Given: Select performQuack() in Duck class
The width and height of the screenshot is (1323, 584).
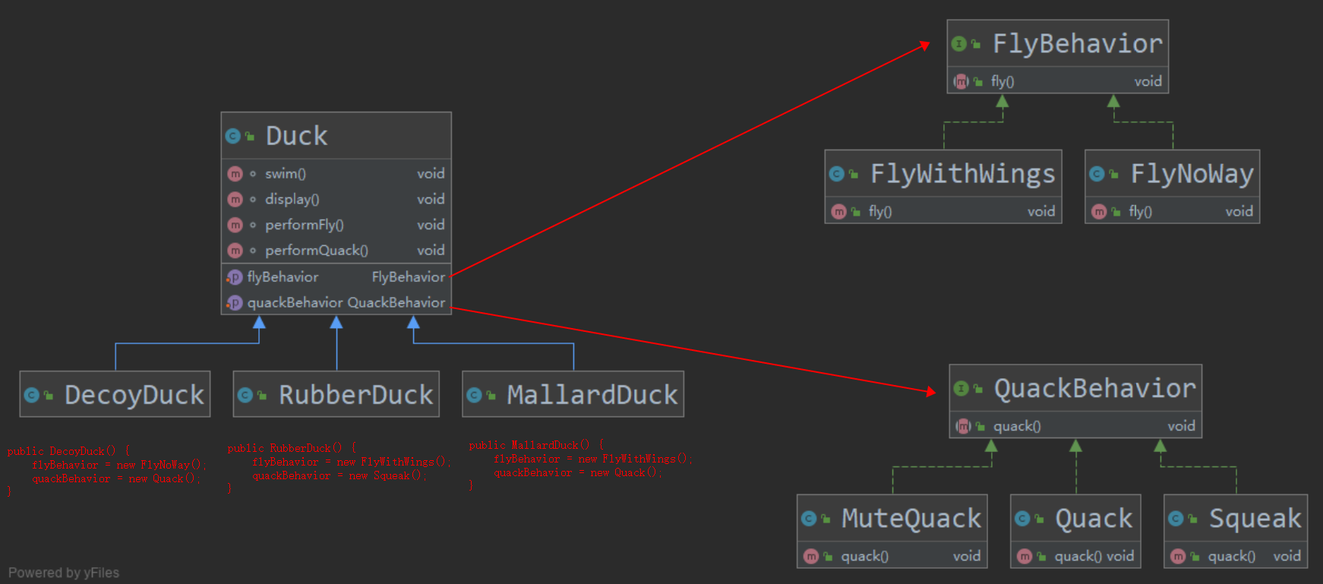Looking at the screenshot, I should pos(336,250).
